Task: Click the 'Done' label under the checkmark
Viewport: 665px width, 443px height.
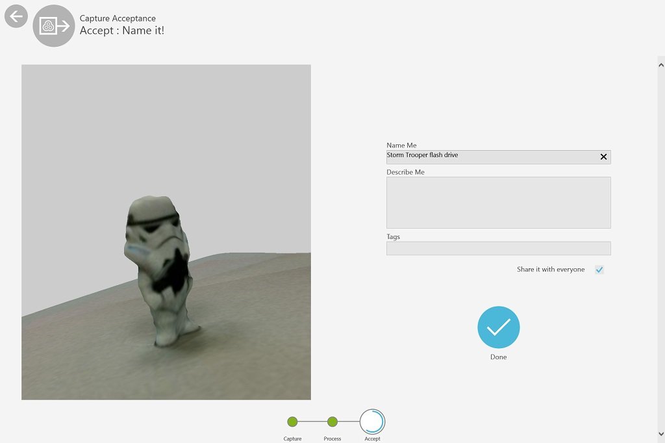Action: pyautogui.click(x=498, y=357)
